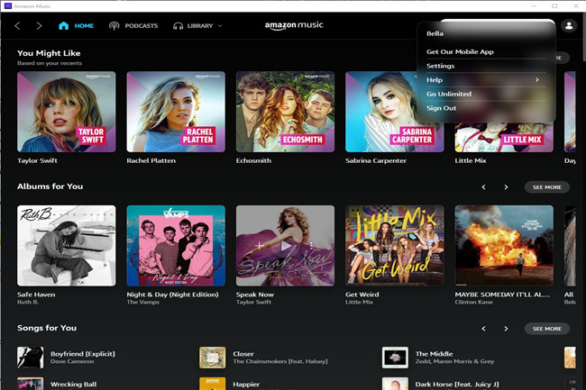
Task: Add Speak Now album with plus icon
Action: 260,246
